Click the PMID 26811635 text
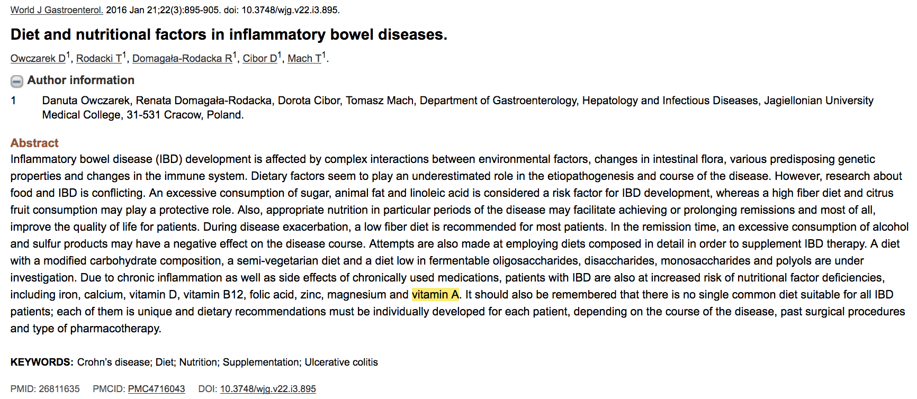917x399 pixels. pyautogui.click(x=45, y=389)
